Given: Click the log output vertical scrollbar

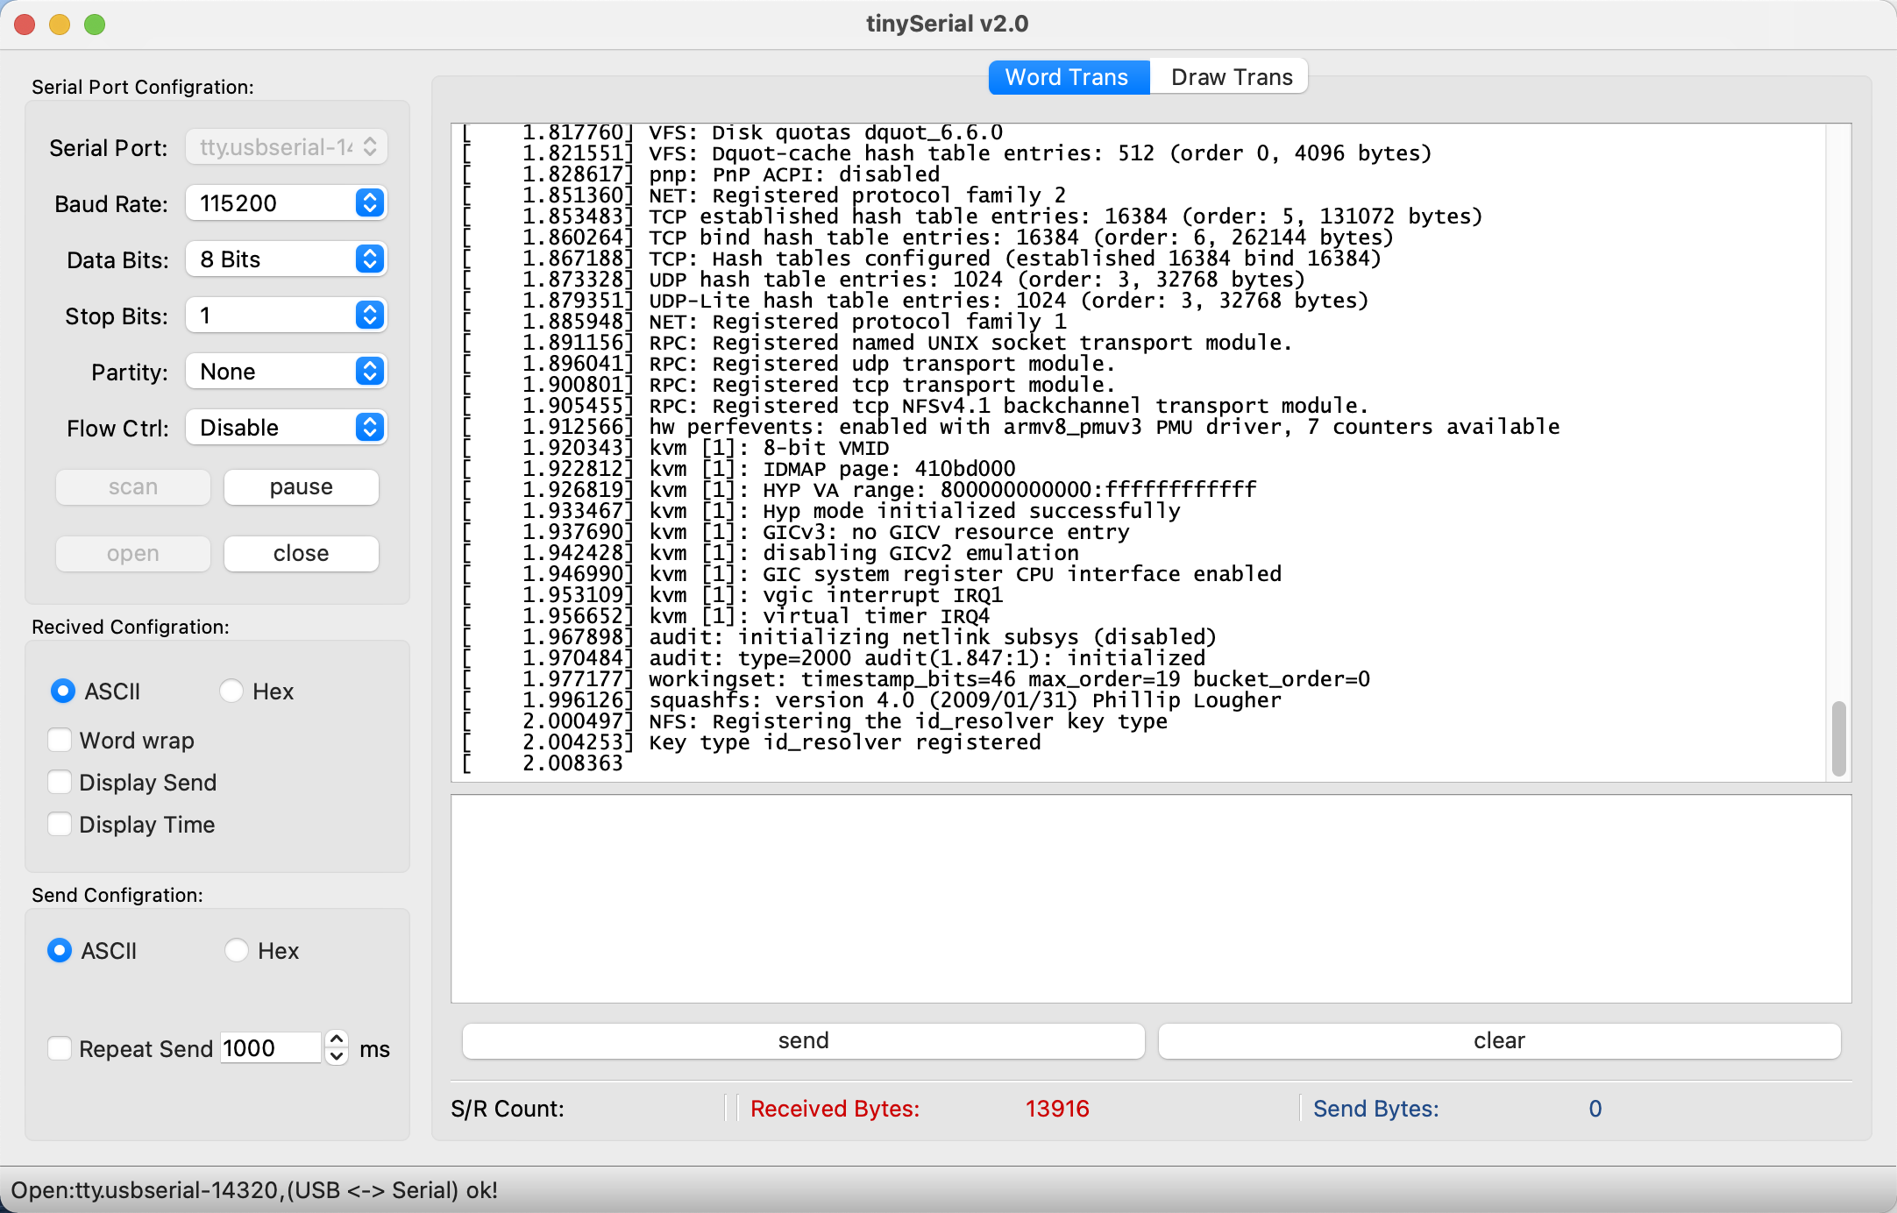Looking at the screenshot, I should coord(1838,738).
